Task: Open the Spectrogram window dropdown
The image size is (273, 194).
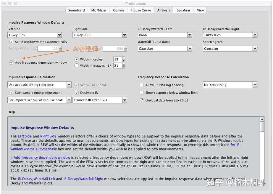Action: pyautogui.click(x=230, y=49)
